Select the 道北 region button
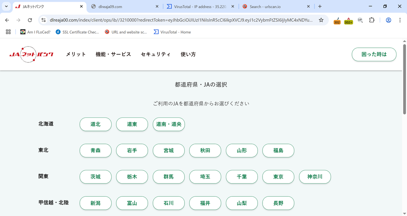 point(96,124)
